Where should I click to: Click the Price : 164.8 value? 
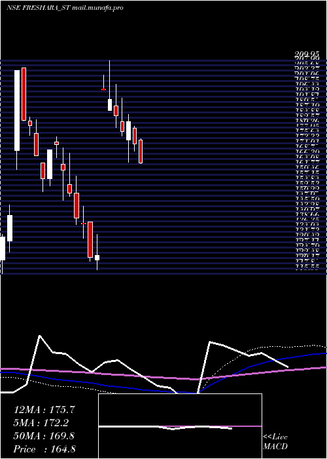tap(44, 449)
